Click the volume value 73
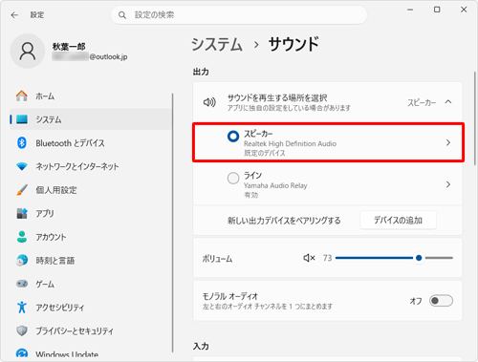This screenshot has width=478, height=362. [x=327, y=258]
